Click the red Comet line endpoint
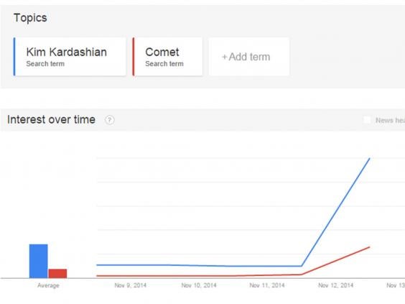Image resolution: width=405 pixels, height=304 pixels. (x=370, y=247)
